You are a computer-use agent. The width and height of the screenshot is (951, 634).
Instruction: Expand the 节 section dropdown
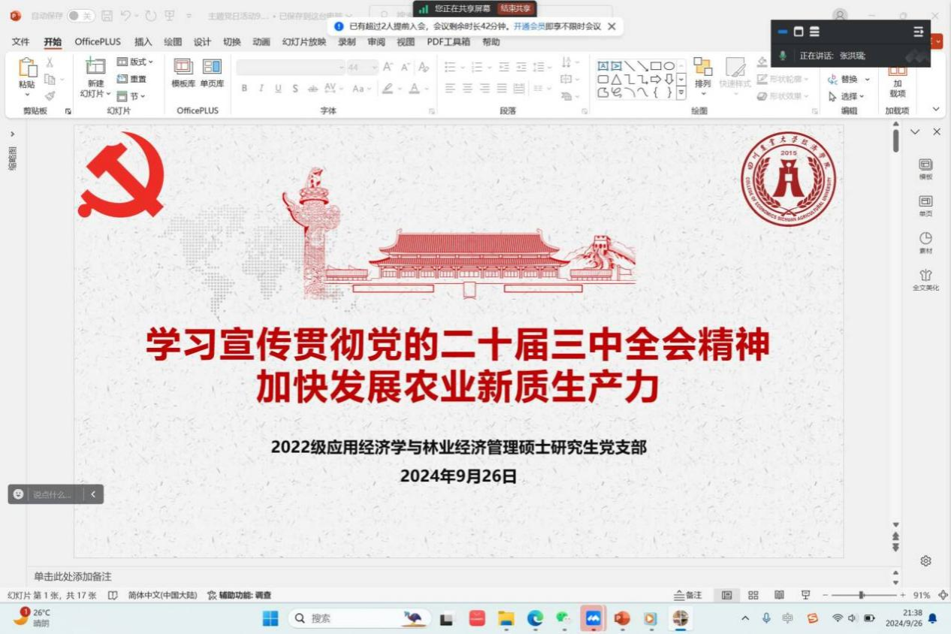point(132,96)
